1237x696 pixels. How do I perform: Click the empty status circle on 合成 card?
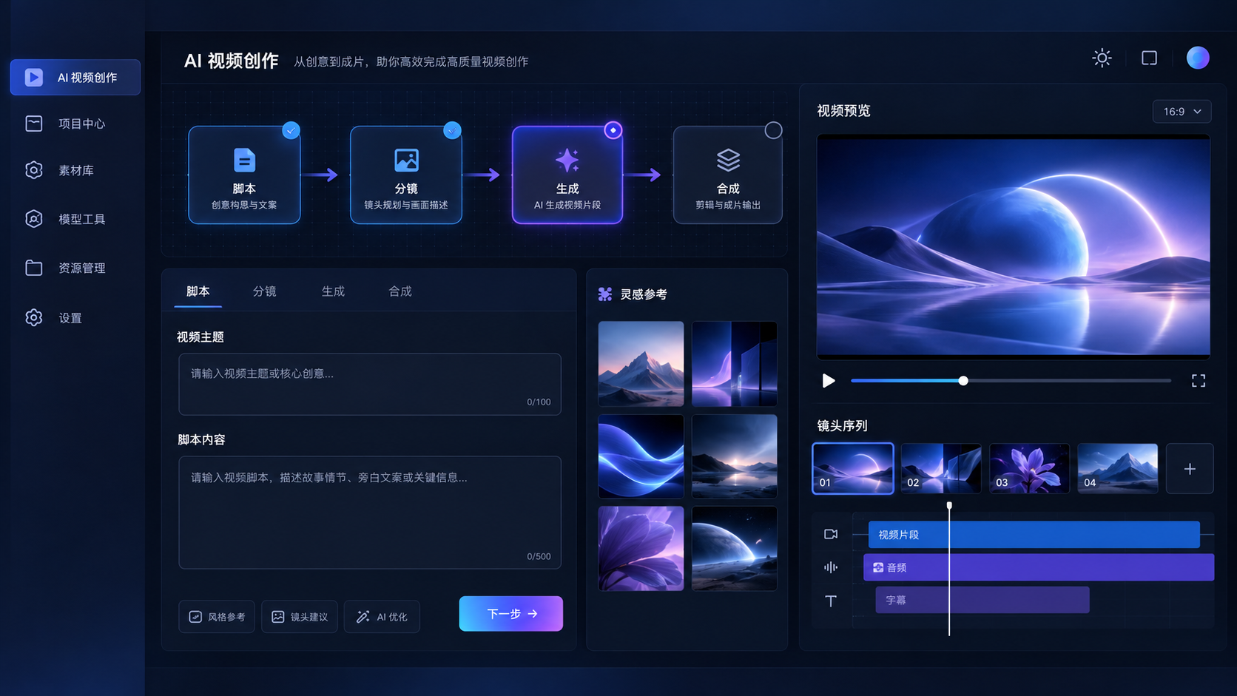(x=773, y=130)
